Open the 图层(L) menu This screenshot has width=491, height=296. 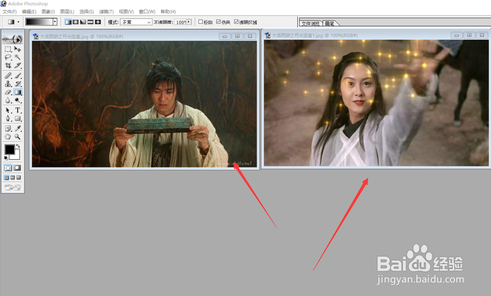point(67,12)
